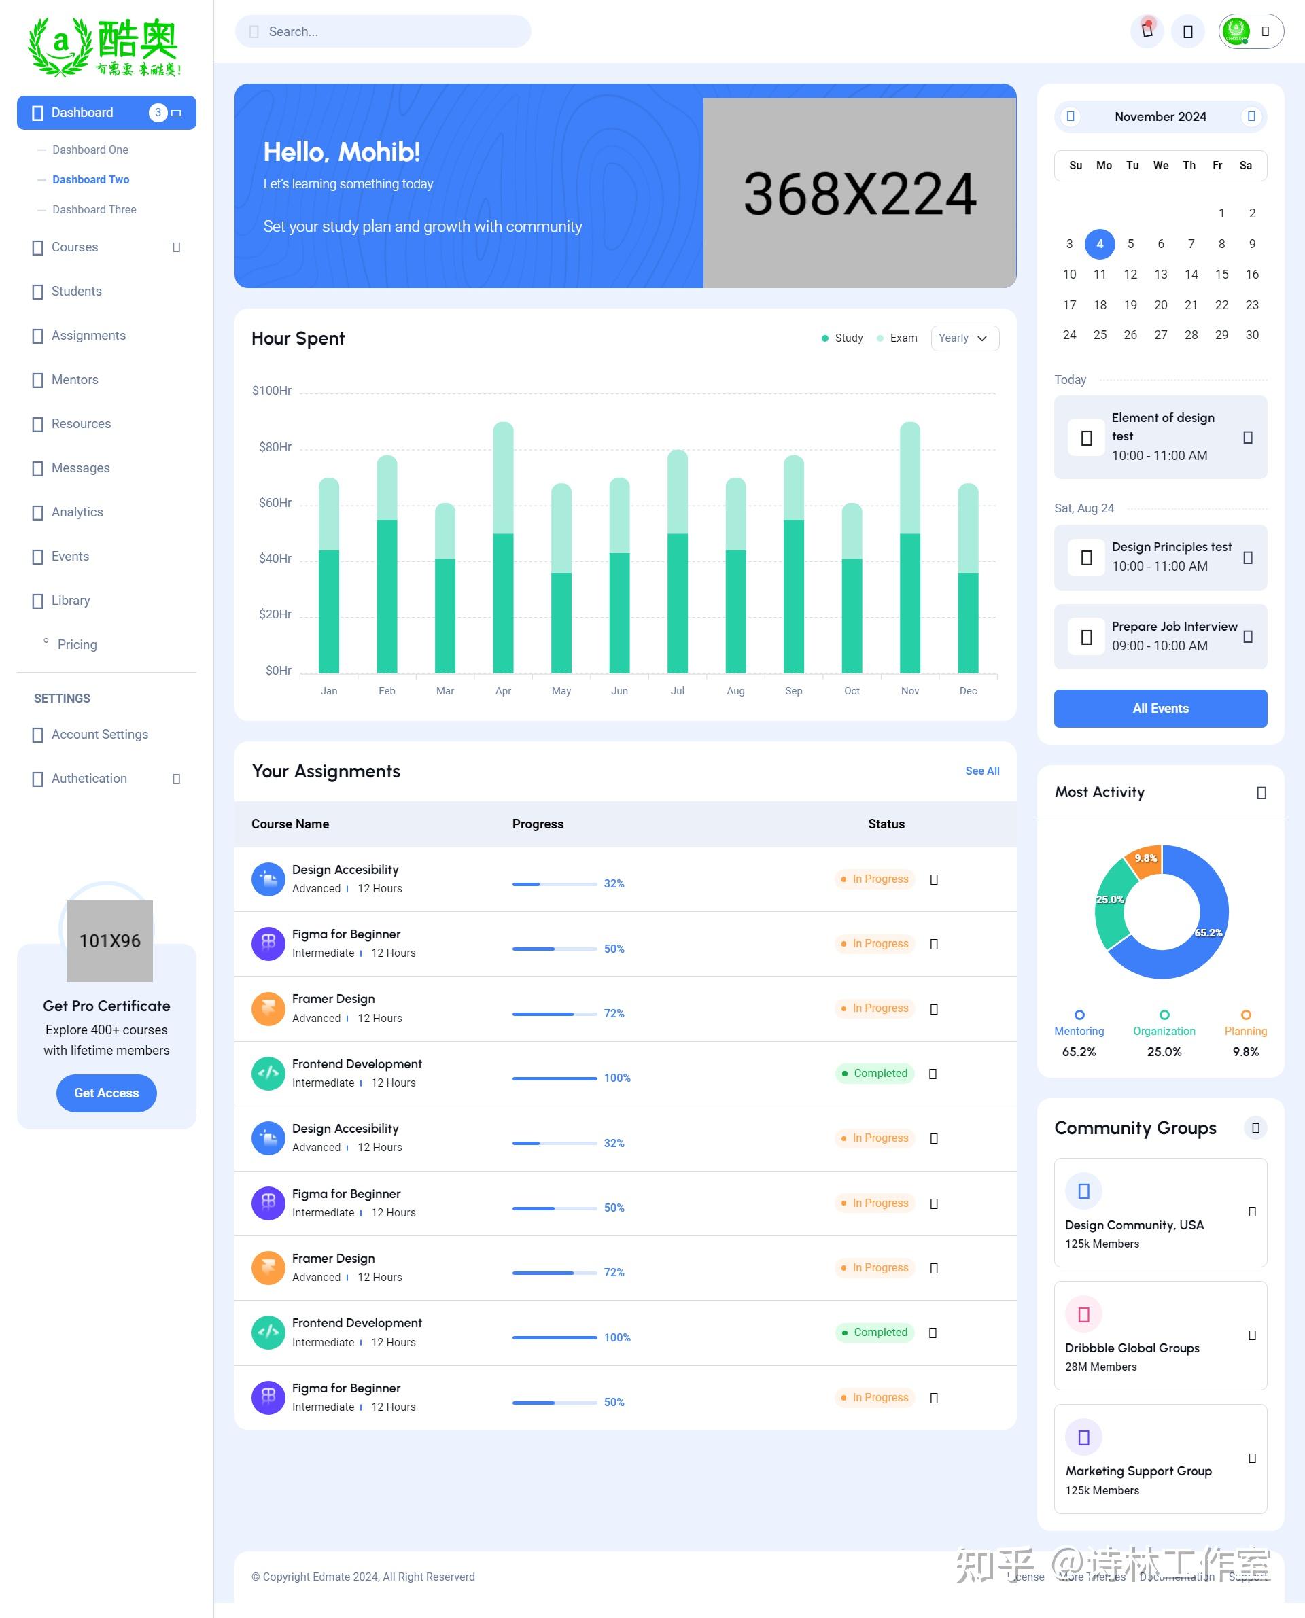Click the Figma for Beginner course icon
The image size is (1305, 1618).
point(268,943)
